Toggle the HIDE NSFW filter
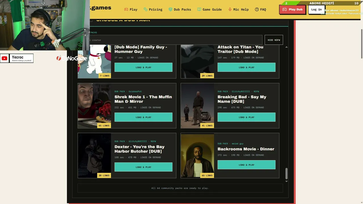The image size is (363, 204). [274, 40]
